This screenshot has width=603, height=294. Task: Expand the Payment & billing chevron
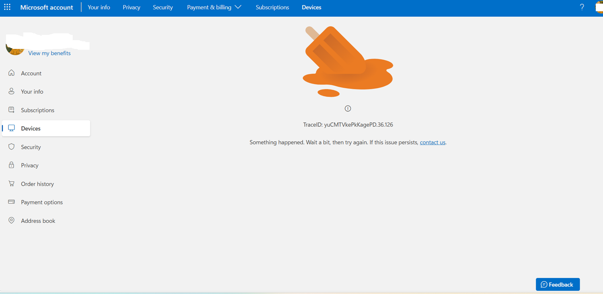(x=238, y=7)
